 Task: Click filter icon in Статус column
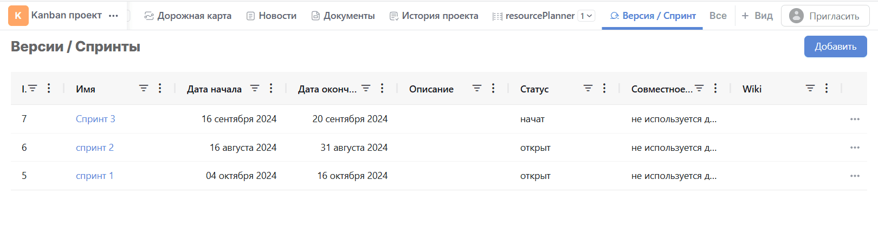(588, 88)
